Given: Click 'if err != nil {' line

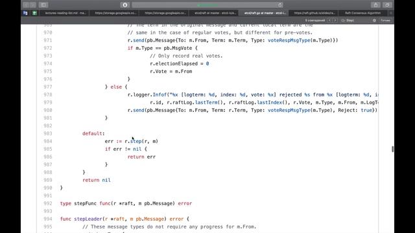Looking at the screenshot, I should coord(126,149).
